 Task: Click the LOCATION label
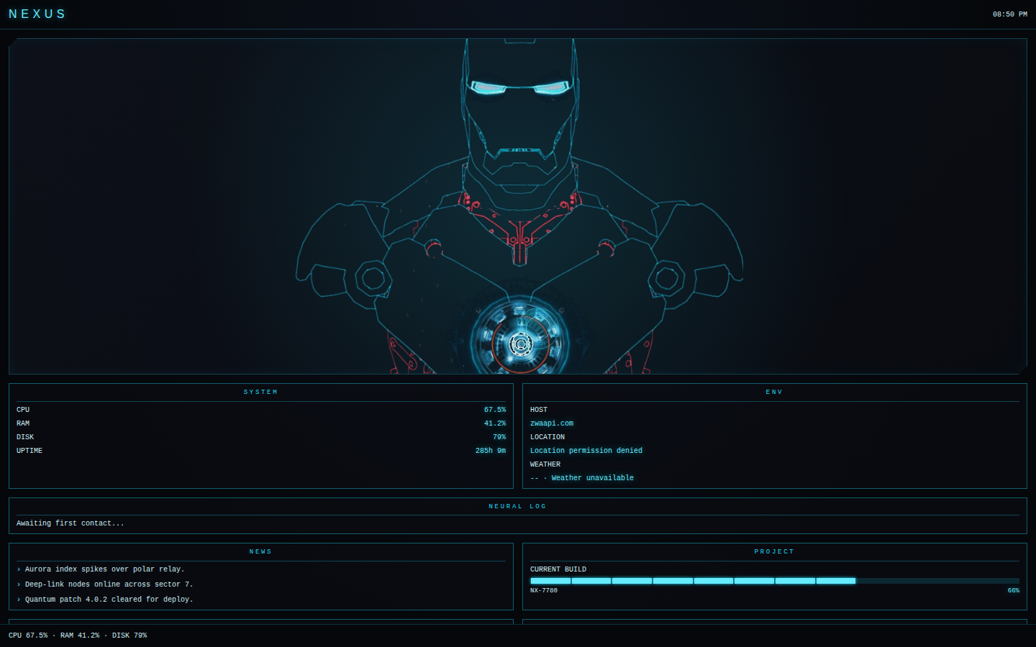click(547, 437)
